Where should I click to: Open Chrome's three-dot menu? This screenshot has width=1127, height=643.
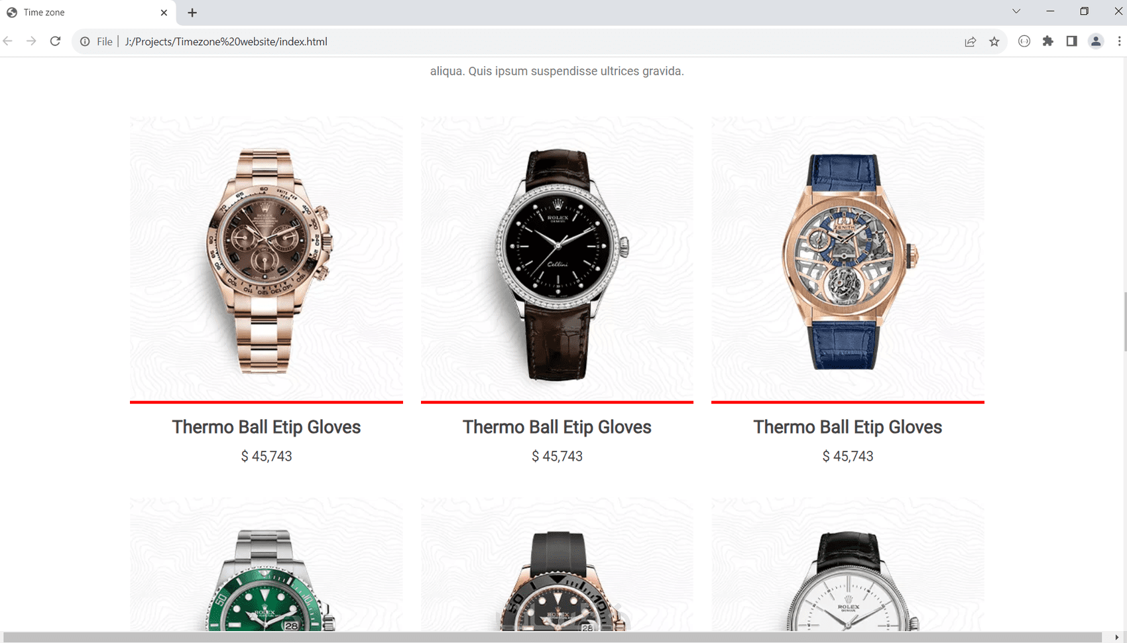click(1119, 41)
